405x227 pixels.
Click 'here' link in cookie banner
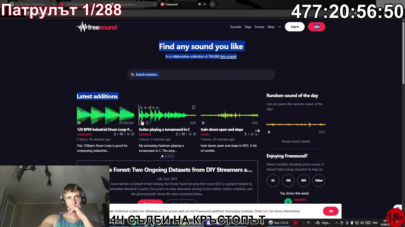[265, 211]
